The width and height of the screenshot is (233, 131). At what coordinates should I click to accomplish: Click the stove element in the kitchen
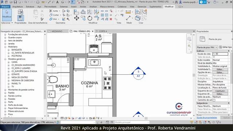point(107,83)
